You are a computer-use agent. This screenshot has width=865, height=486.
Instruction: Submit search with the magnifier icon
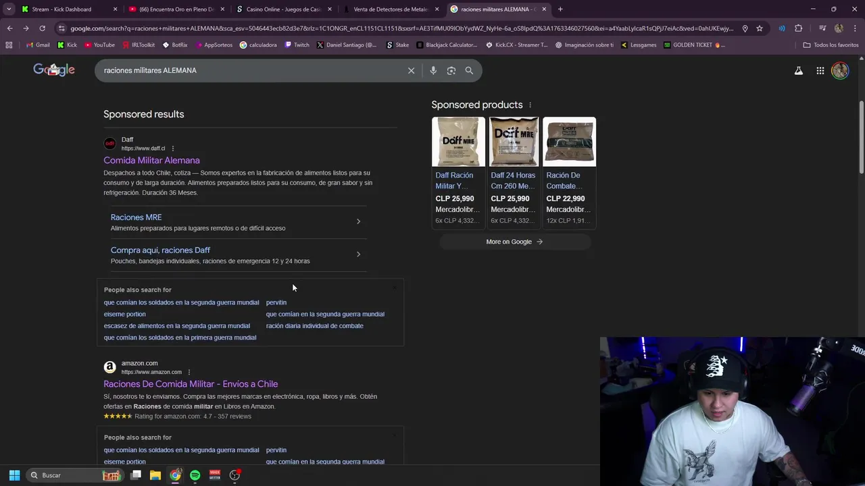tap(469, 70)
